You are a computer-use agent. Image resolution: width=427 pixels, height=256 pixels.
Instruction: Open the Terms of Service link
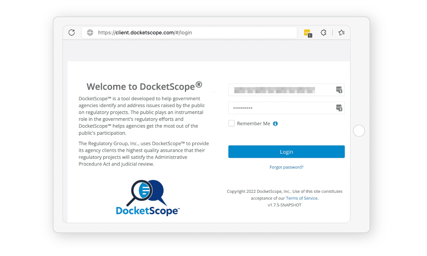pyautogui.click(x=301, y=198)
